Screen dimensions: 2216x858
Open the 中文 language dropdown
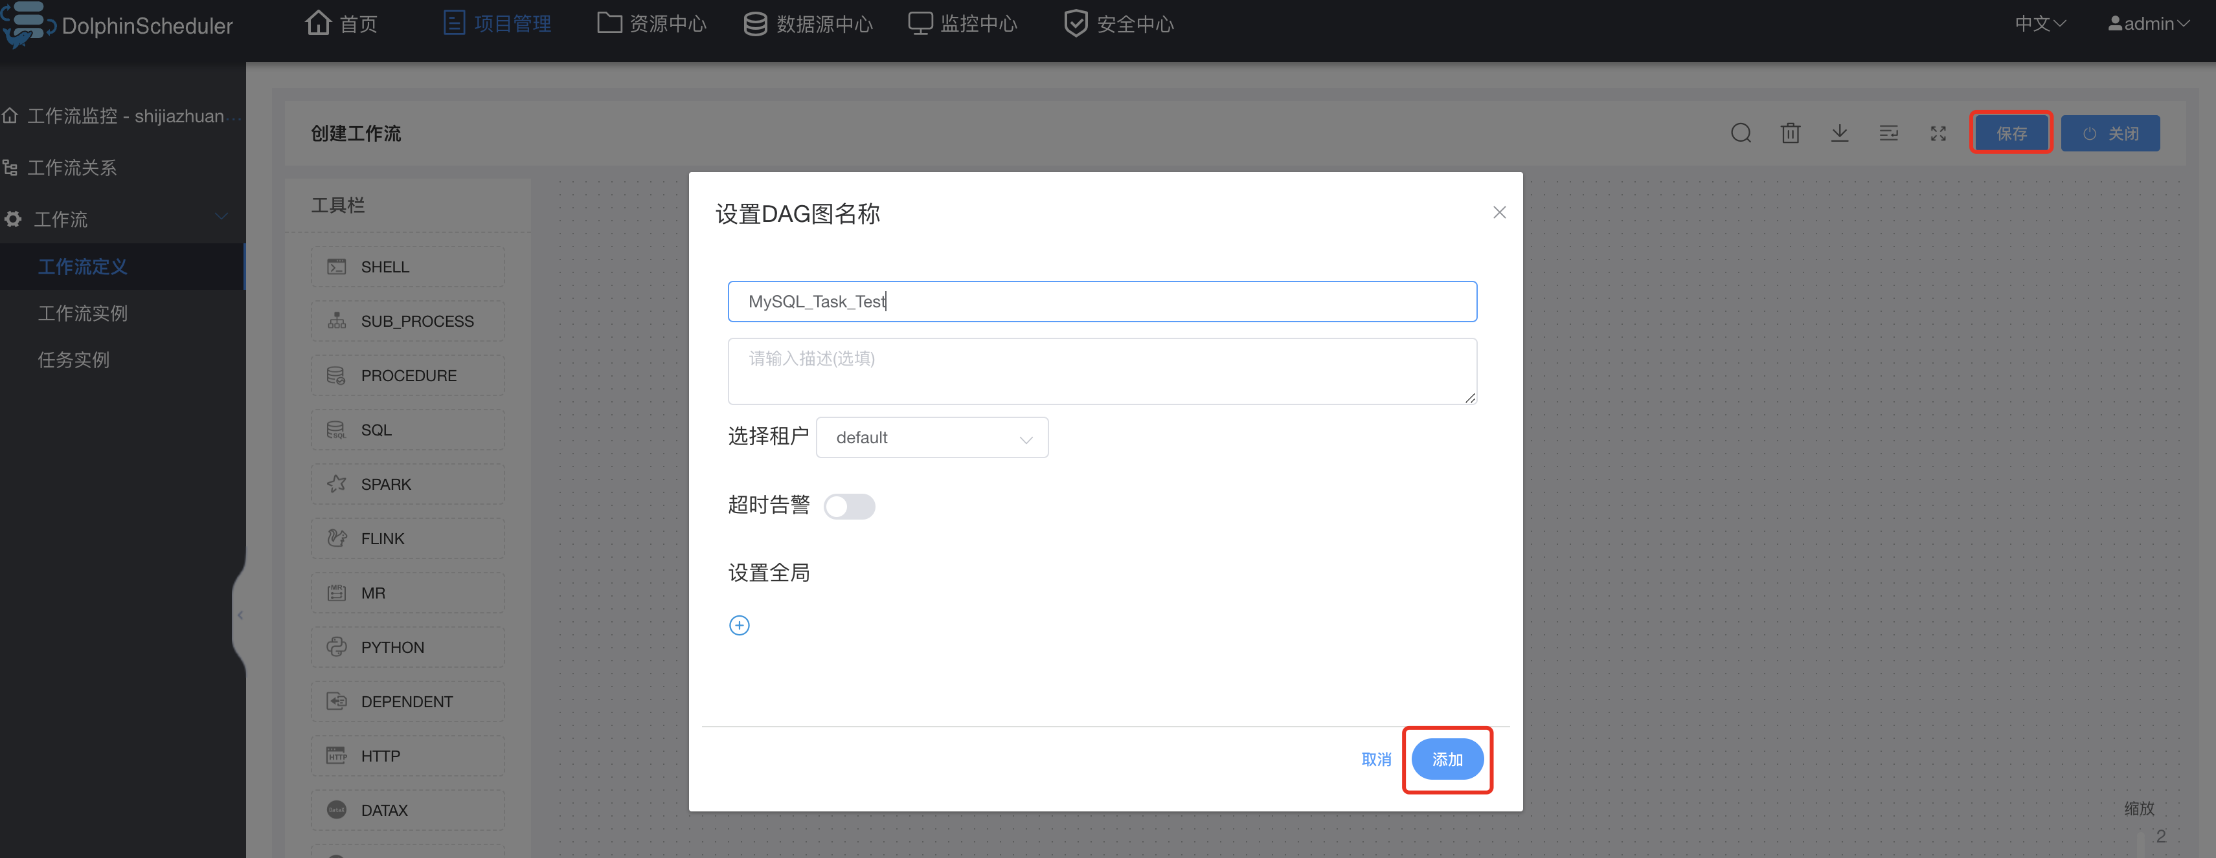click(2040, 24)
